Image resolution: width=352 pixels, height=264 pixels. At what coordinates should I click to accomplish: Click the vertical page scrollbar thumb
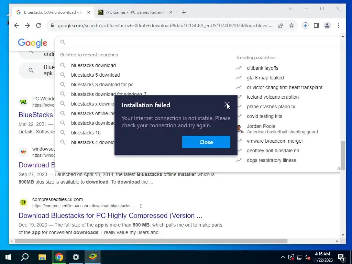pyautogui.click(x=343, y=155)
